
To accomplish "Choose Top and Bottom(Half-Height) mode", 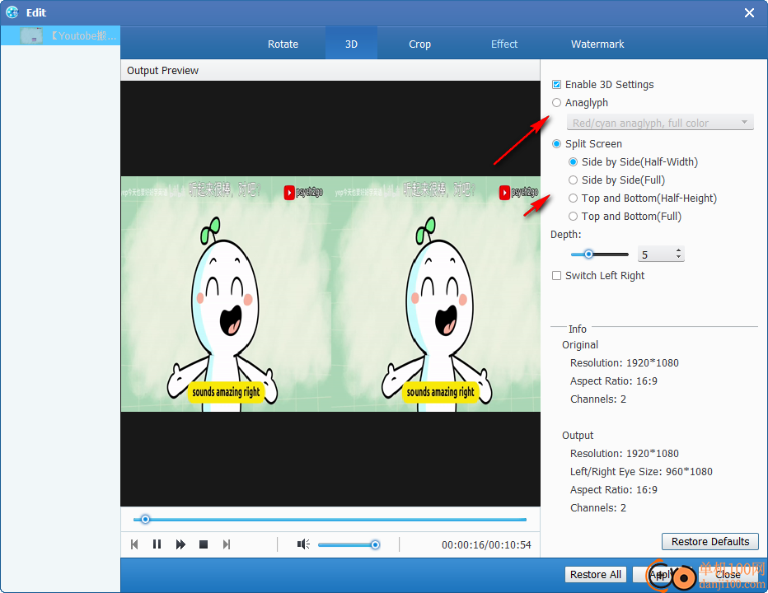I will (573, 198).
